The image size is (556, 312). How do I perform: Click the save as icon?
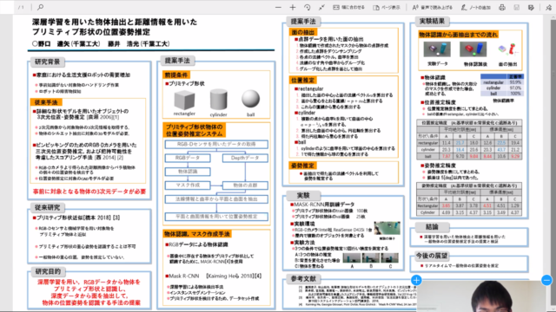coord(531,8)
